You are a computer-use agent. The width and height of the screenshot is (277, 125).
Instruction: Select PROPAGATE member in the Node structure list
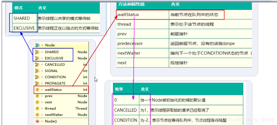pos(61,83)
